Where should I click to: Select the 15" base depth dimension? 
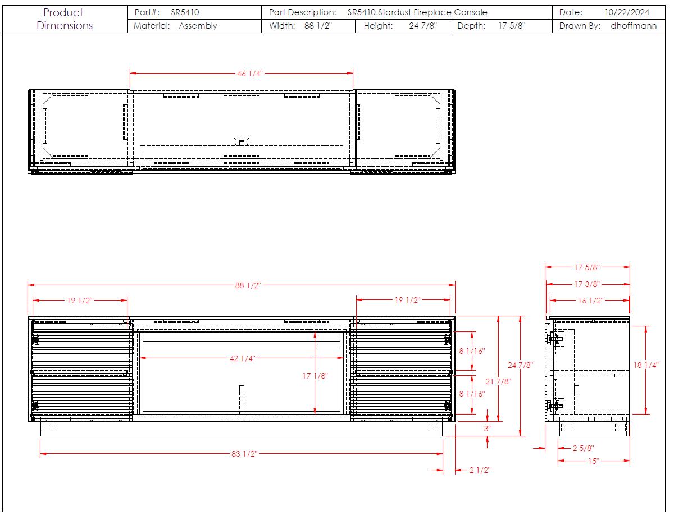(594, 461)
